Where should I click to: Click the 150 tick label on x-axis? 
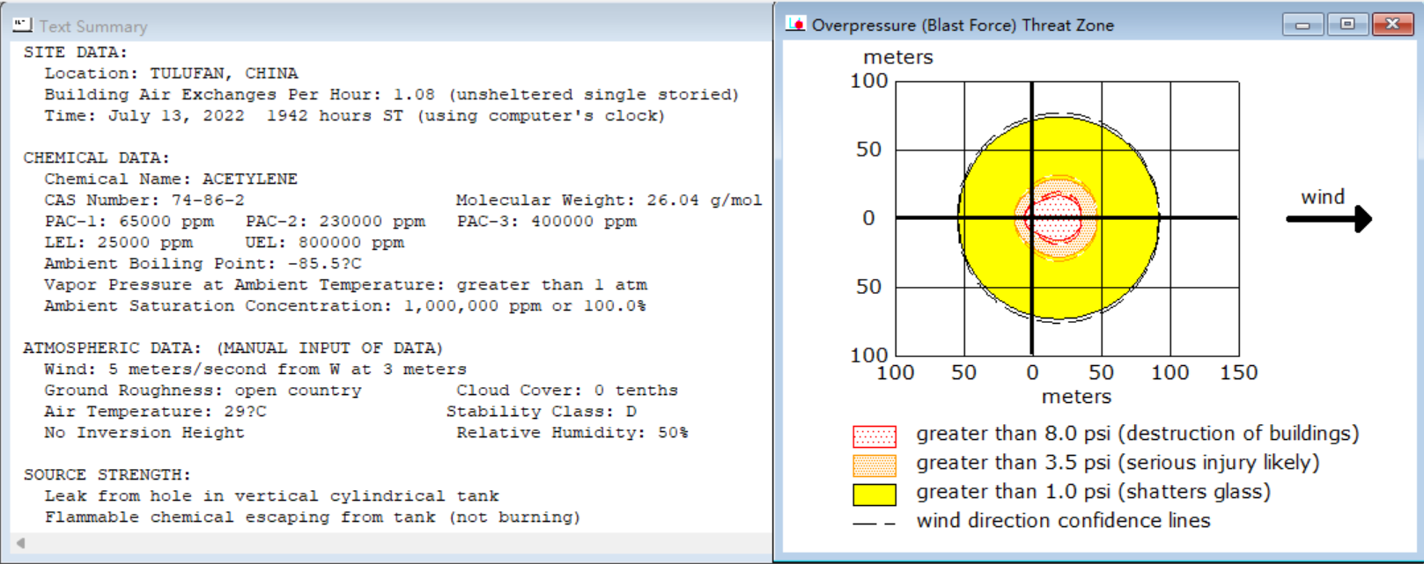pos(1238,373)
